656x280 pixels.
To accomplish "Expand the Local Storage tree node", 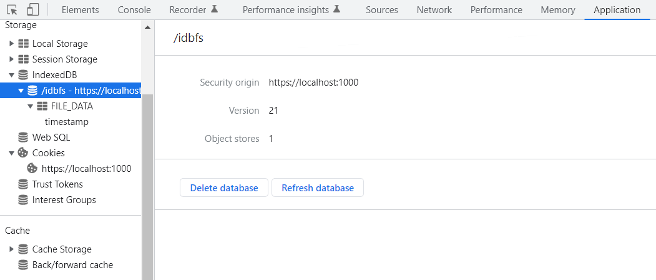I will pyautogui.click(x=11, y=44).
